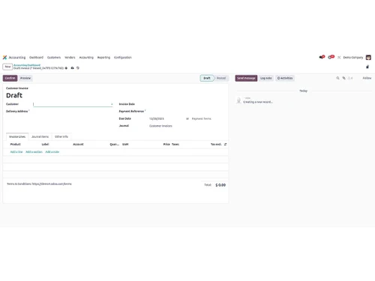Open the activities clock notification icon
The width and height of the screenshot is (375, 281).
pyautogui.click(x=331, y=57)
